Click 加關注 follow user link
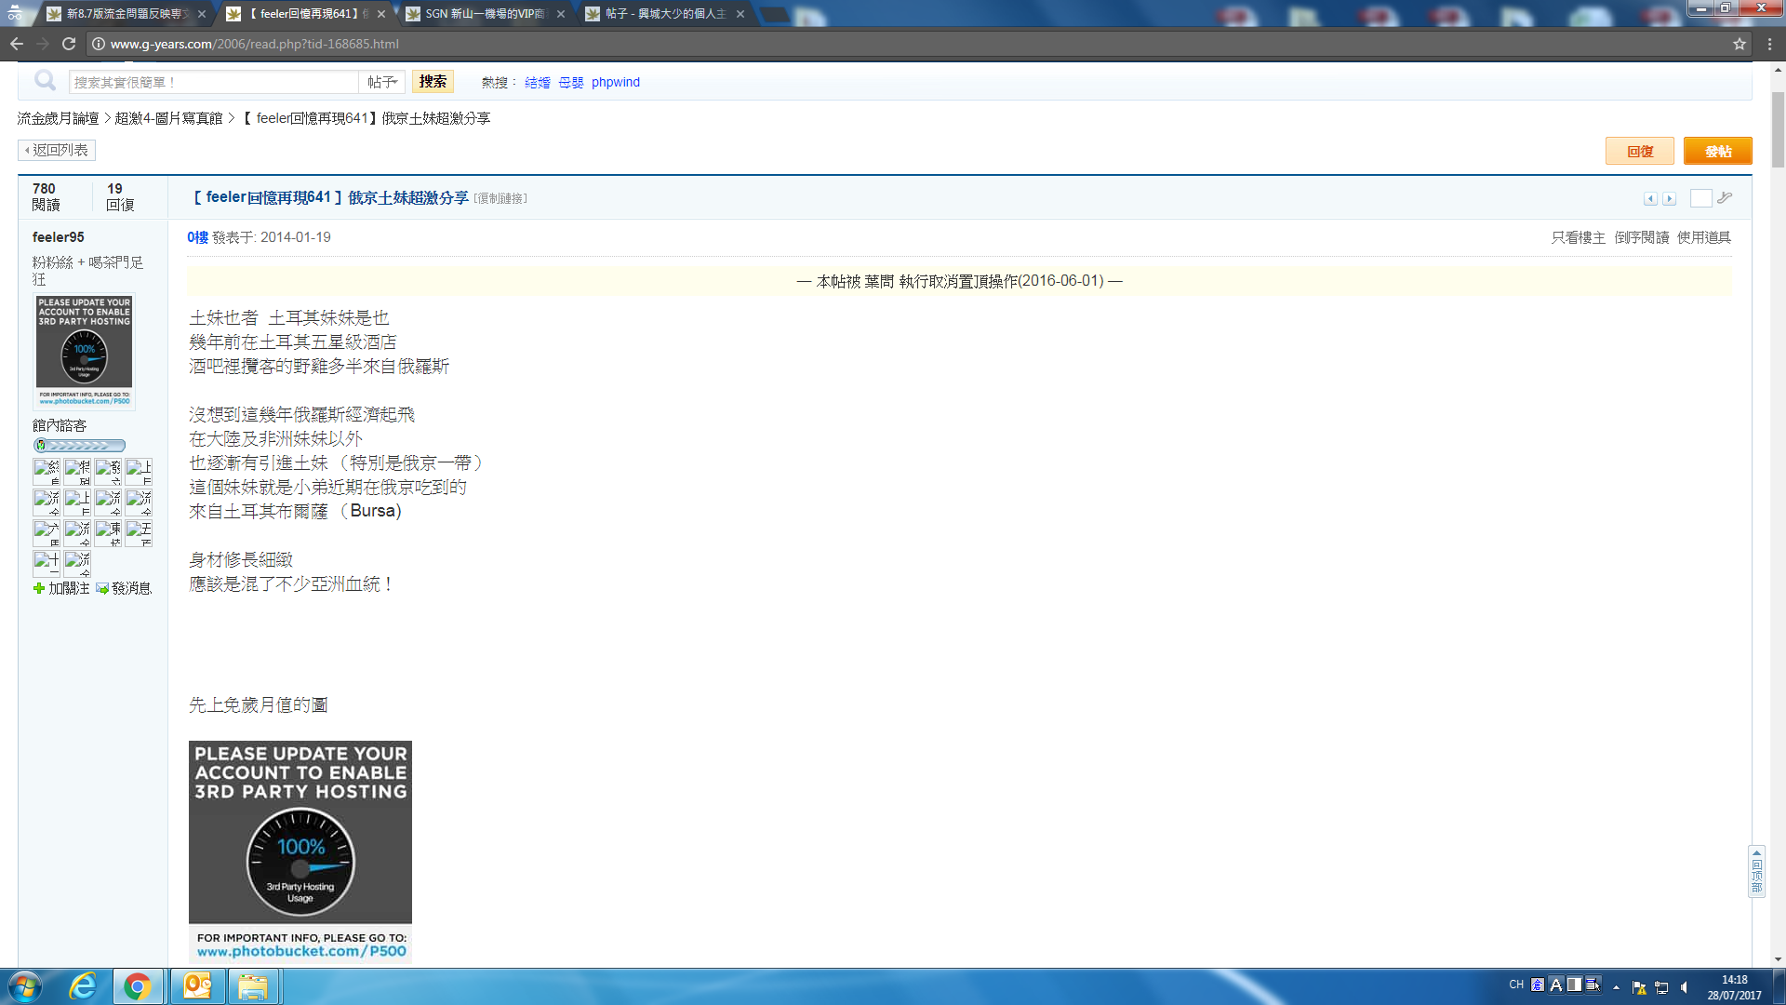This screenshot has height=1005, width=1786. pos(69,588)
